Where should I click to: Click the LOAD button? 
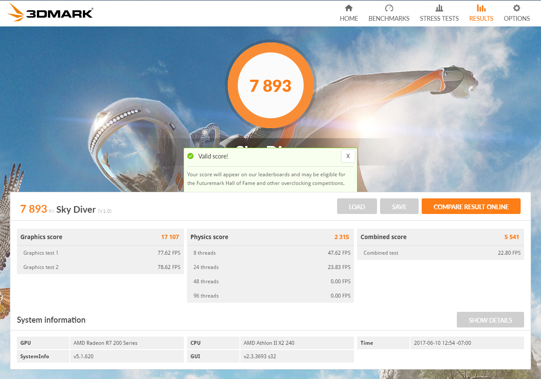click(357, 207)
